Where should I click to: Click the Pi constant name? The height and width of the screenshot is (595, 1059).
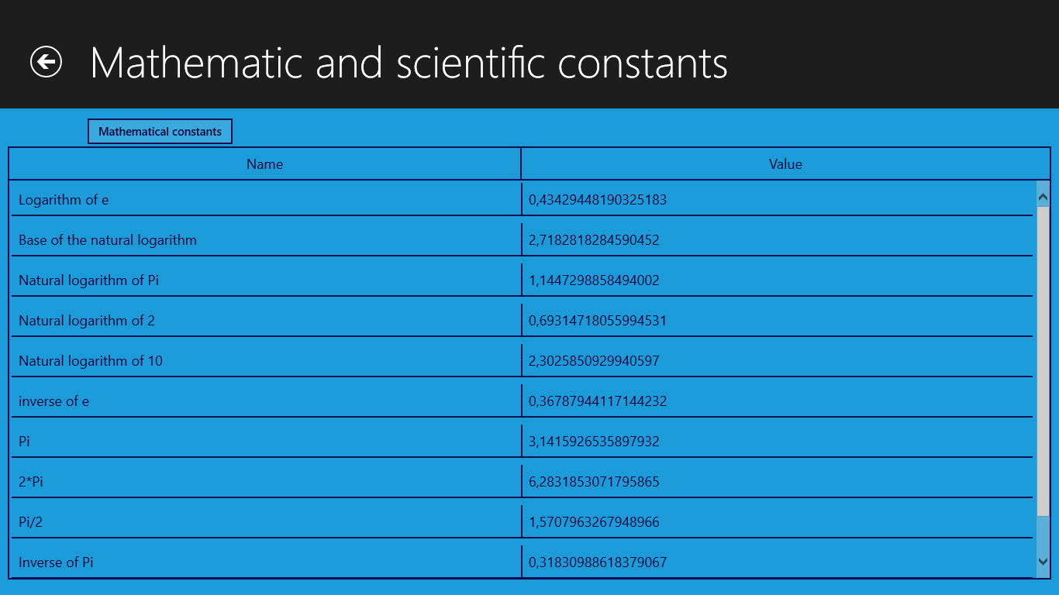pos(24,442)
